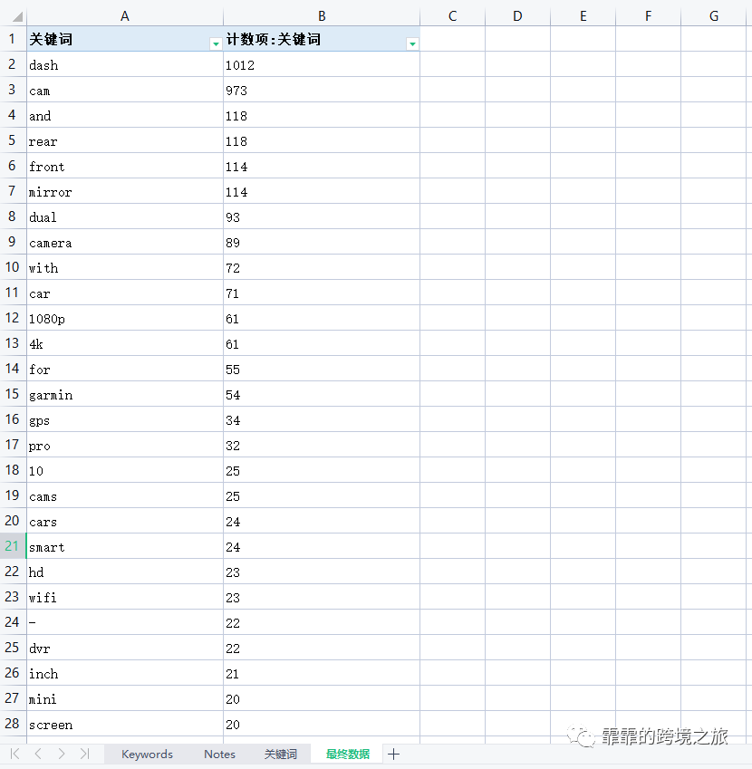Screen dimensions: 752x769
Task: Click the previous sheet arrow icon
Action: coord(37,754)
